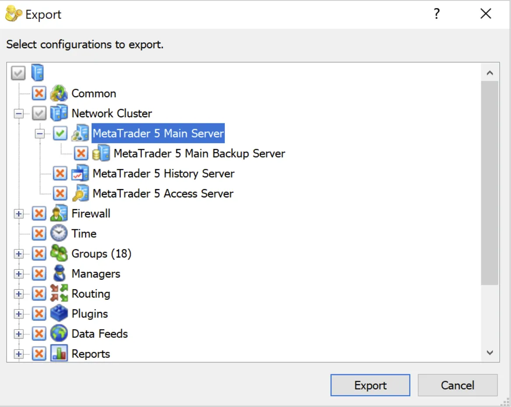Click the Firewall icon
511x407 pixels.
point(59,213)
